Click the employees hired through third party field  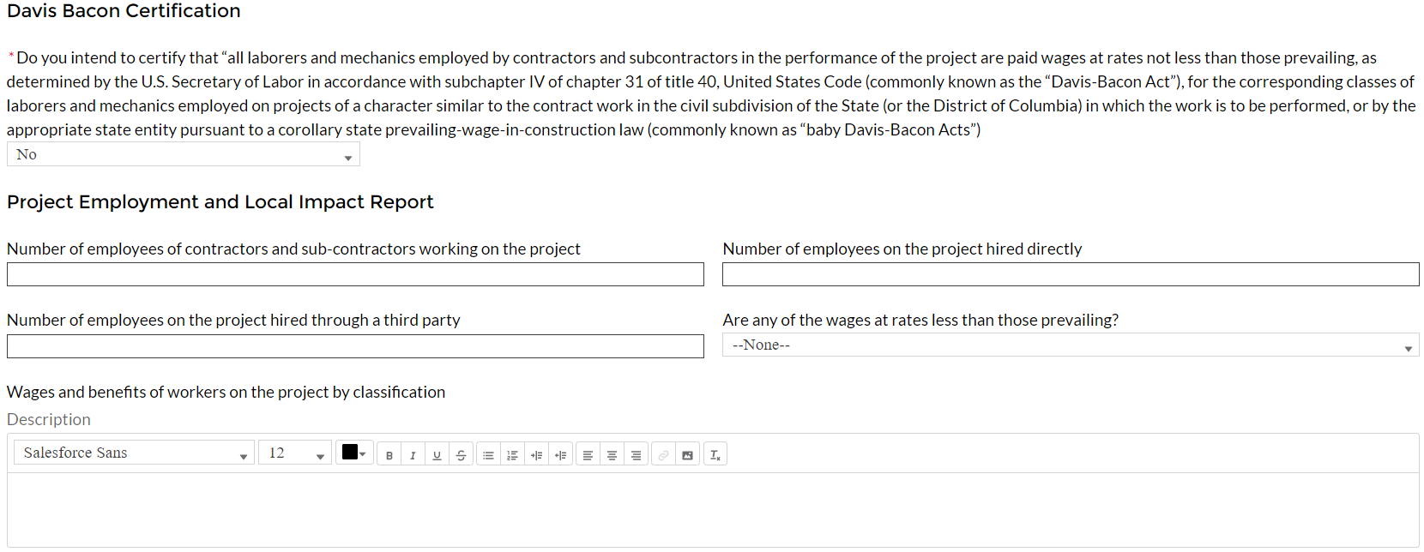(355, 346)
